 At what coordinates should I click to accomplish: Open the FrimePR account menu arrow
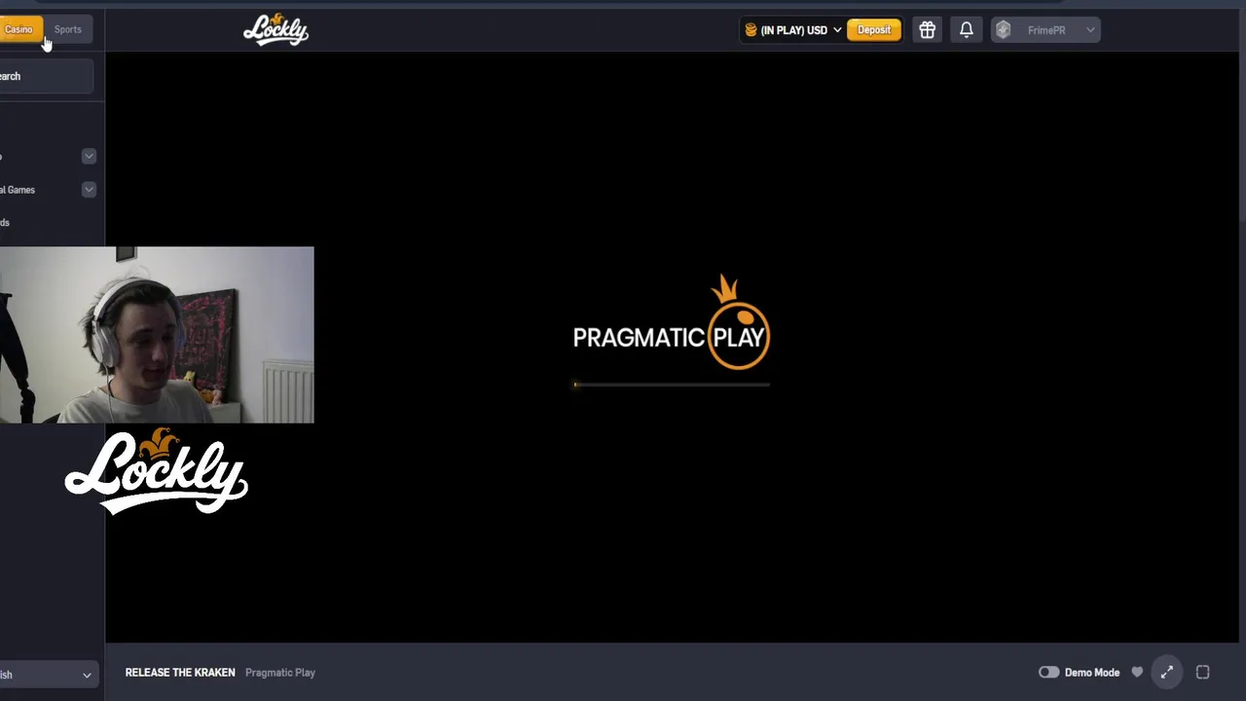point(1090,30)
